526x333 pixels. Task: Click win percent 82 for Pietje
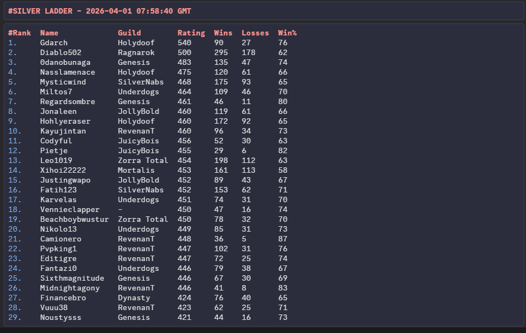[x=282, y=150]
